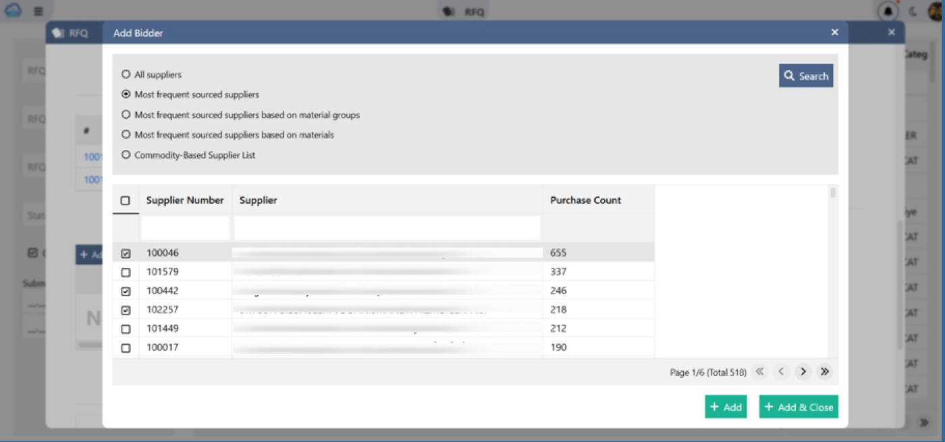This screenshot has width=945, height=442.
Task: Select supplier number 101579 cell
Action: tap(163, 272)
